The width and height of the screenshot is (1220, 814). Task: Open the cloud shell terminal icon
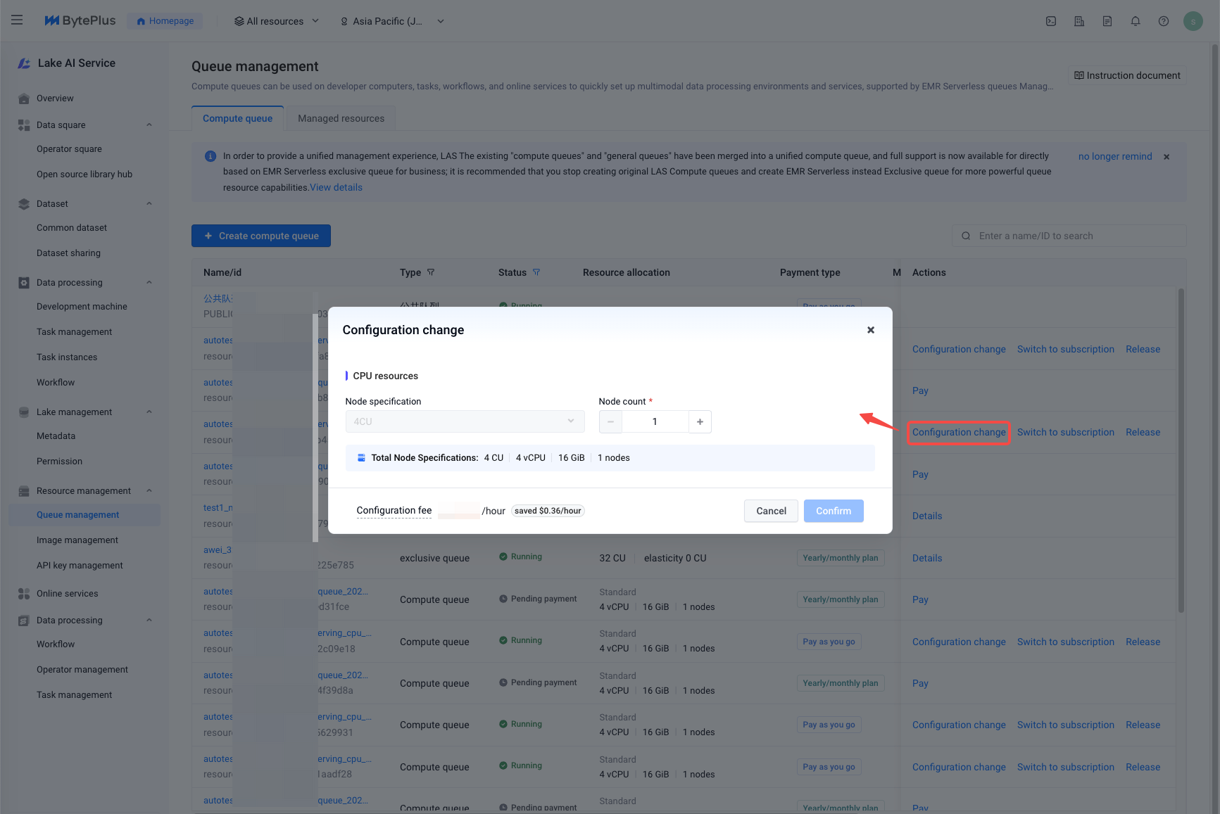(x=1051, y=21)
